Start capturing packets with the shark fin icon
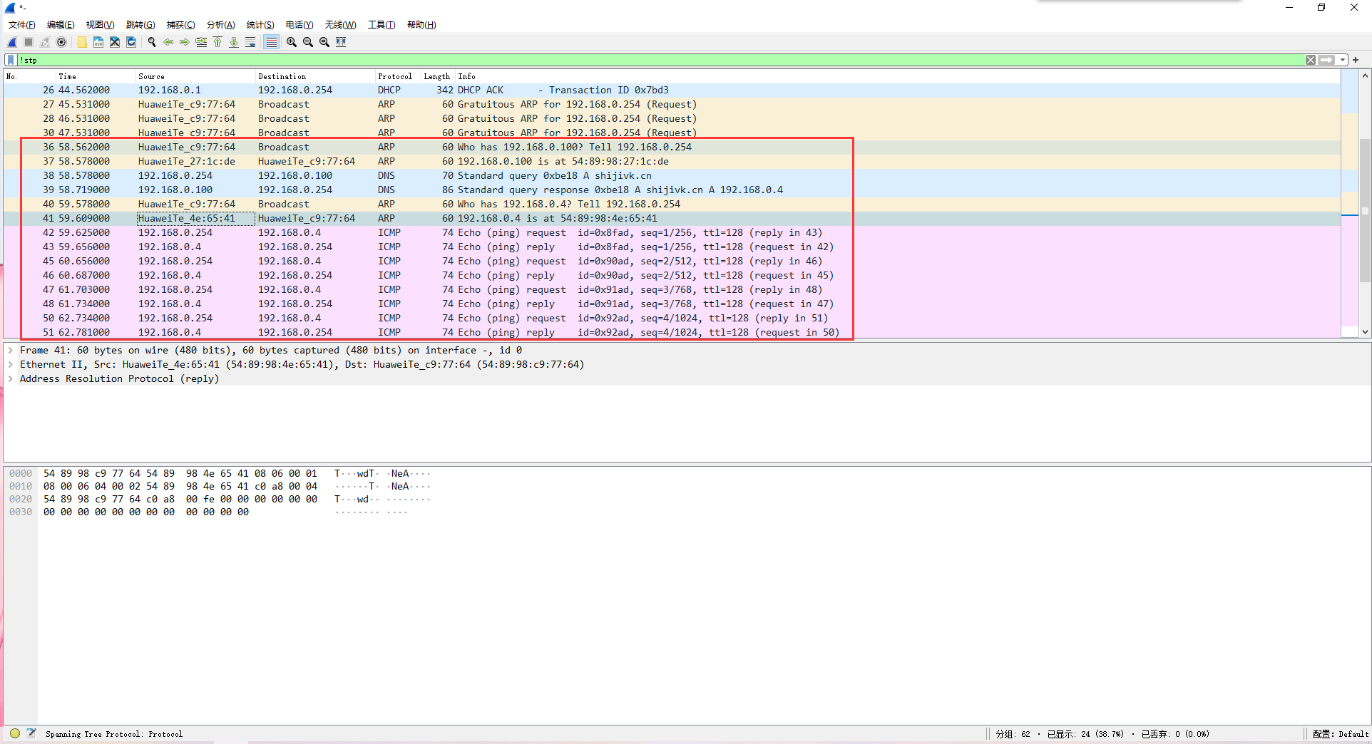 point(12,42)
